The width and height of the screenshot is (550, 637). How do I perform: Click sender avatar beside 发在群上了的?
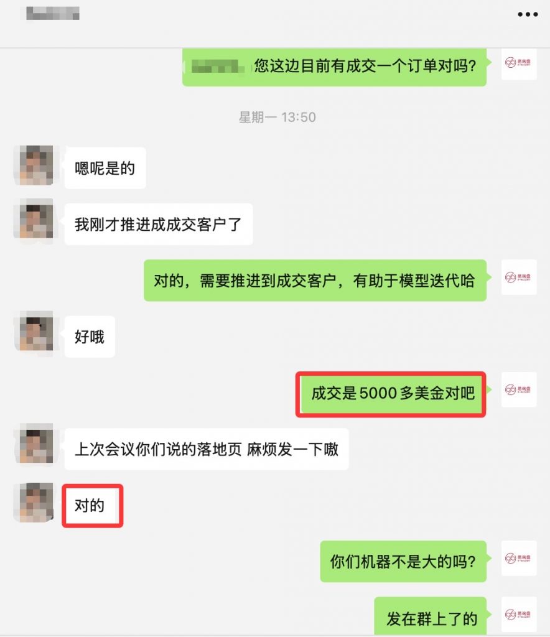[519, 614]
